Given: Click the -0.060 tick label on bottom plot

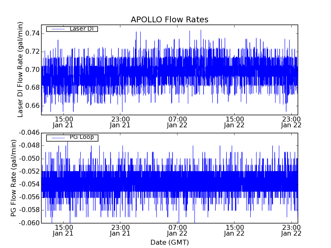Looking at the screenshot, I should [29, 223].
